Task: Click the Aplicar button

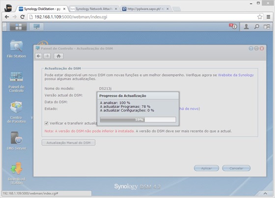Action: point(206,168)
